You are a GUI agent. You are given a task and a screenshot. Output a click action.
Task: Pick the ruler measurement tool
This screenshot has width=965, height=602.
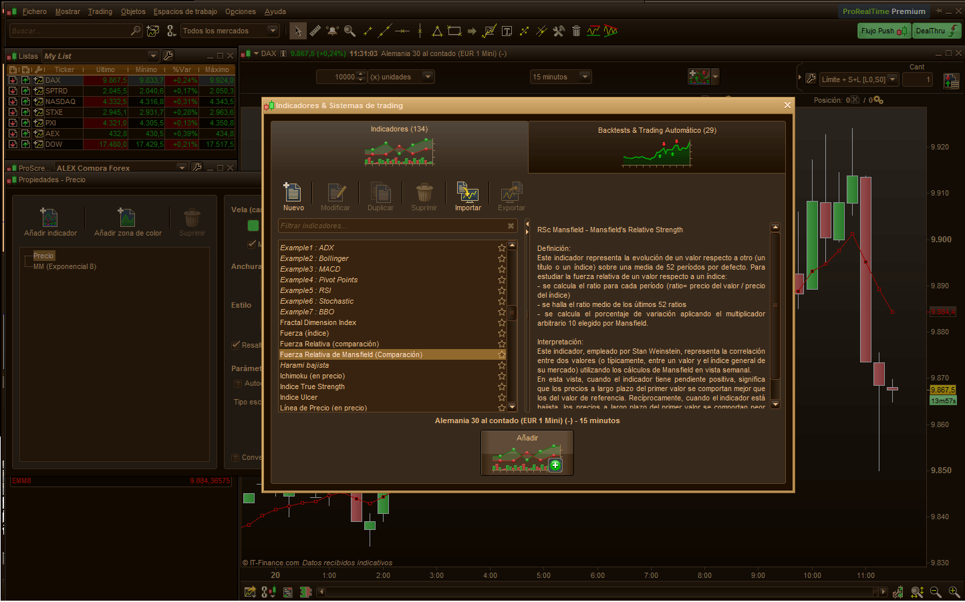[x=315, y=31]
